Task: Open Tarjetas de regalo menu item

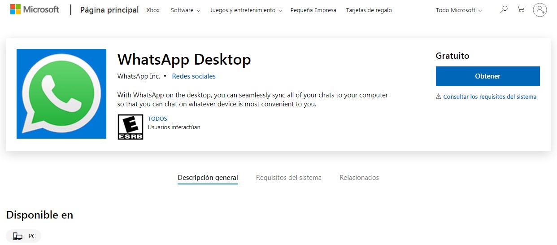Action: pyautogui.click(x=369, y=10)
